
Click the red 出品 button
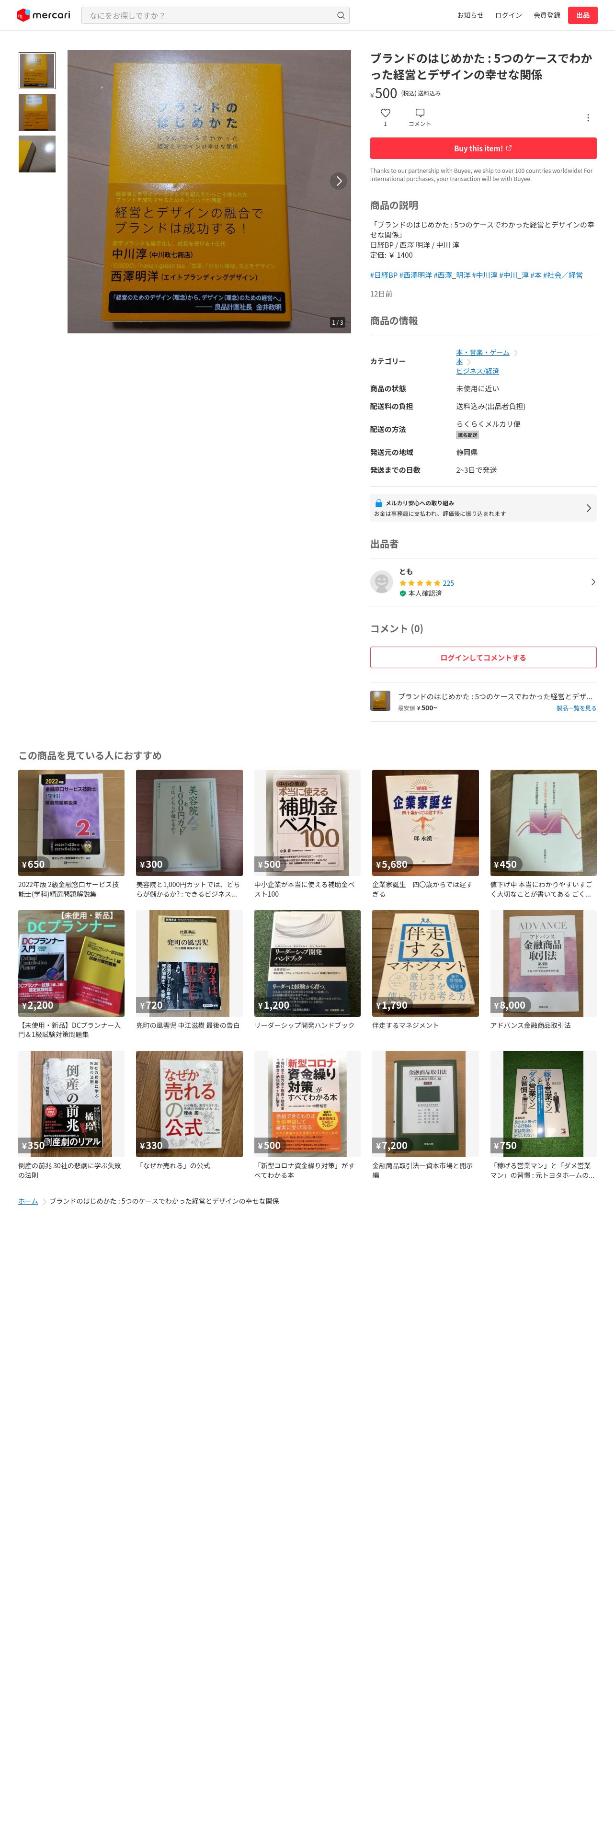[583, 15]
